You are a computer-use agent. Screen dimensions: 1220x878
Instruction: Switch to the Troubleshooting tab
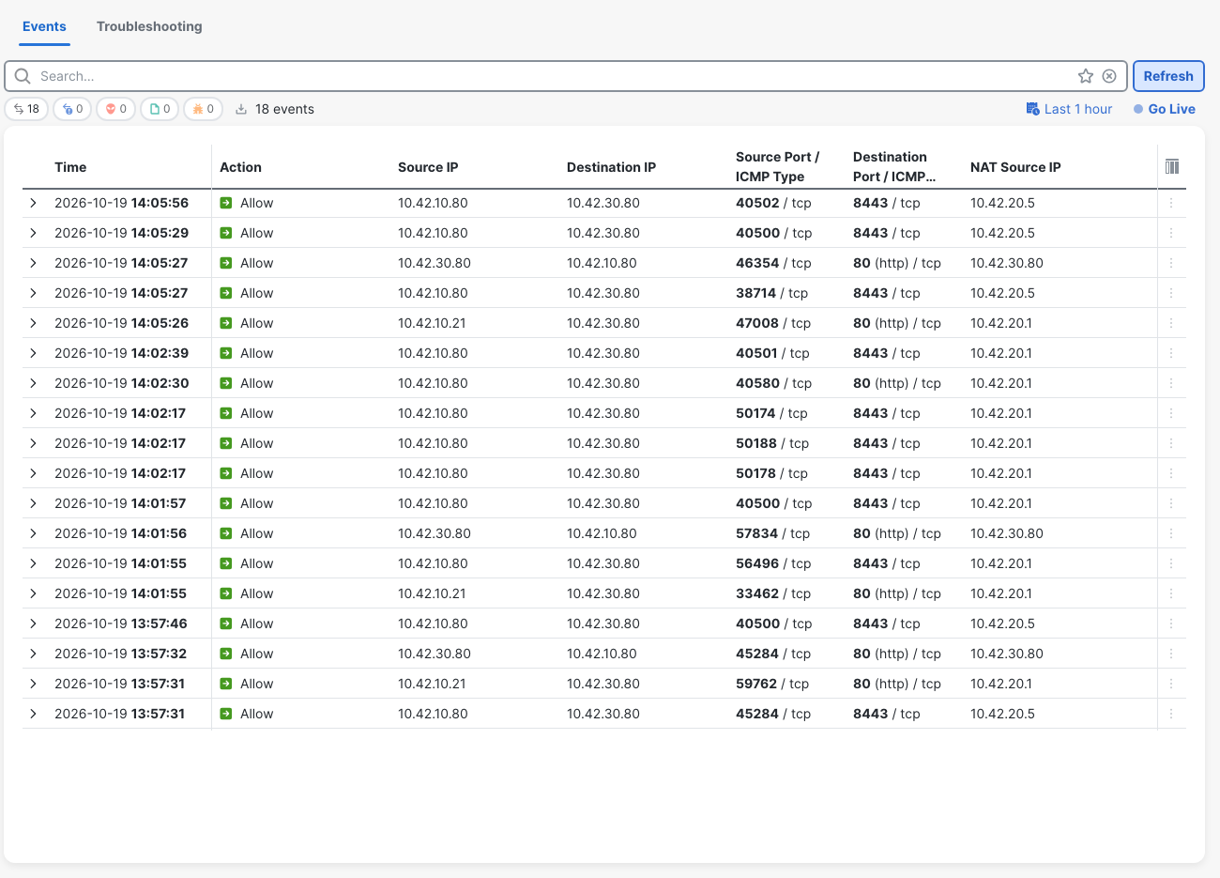(149, 26)
